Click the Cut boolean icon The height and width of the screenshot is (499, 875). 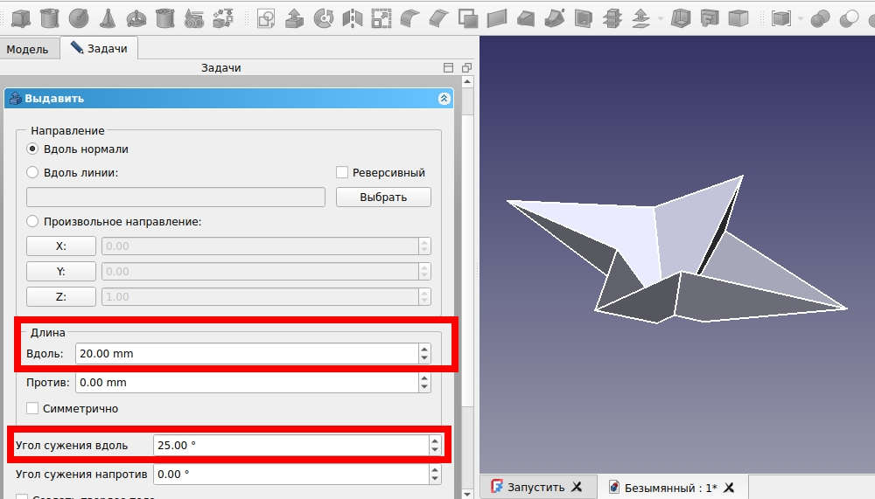(850, 18)
